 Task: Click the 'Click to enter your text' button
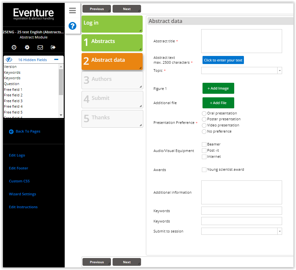tap(223, 60)
